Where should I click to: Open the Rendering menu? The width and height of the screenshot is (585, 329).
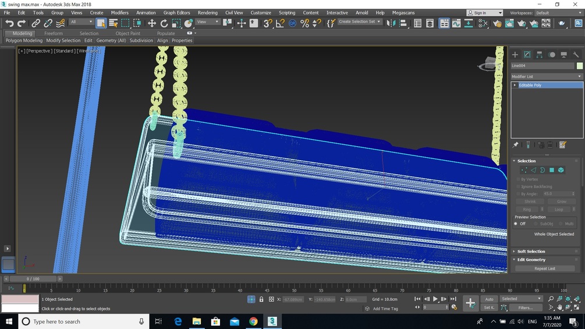tap(207, 13)
